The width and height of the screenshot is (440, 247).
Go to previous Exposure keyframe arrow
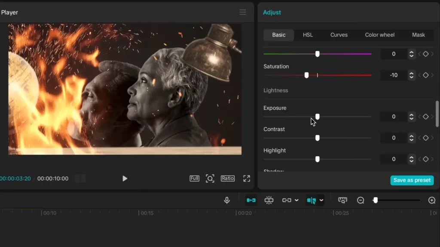[x=419, y=117]
